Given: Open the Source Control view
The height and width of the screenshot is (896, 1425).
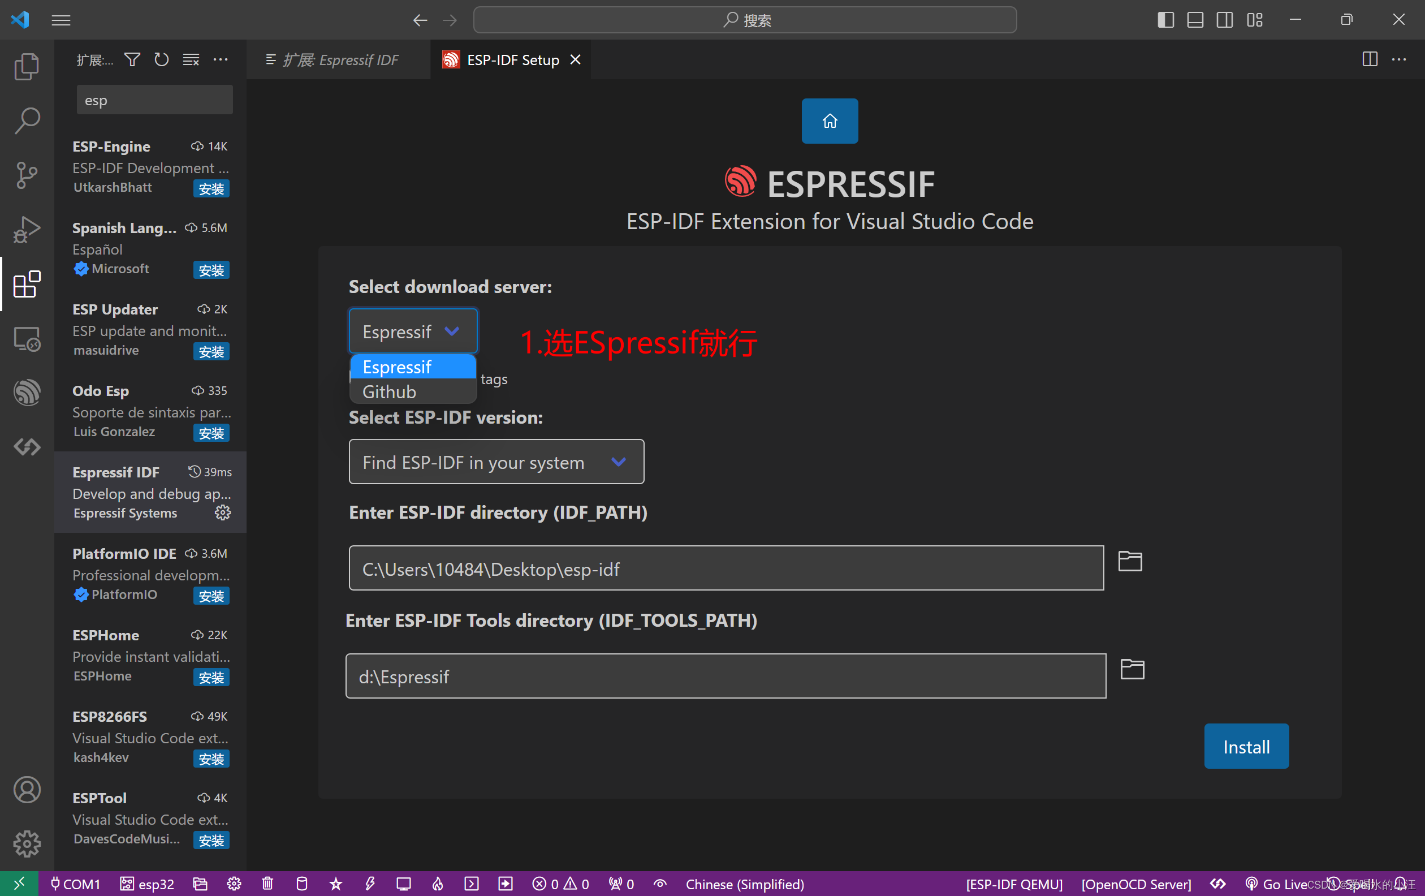Looking at the screenshot, I should tap(27, 175).
